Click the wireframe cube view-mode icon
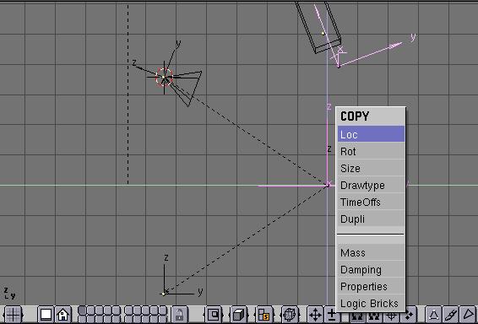This screenshot has height=324, width=478. pos(290,315)
